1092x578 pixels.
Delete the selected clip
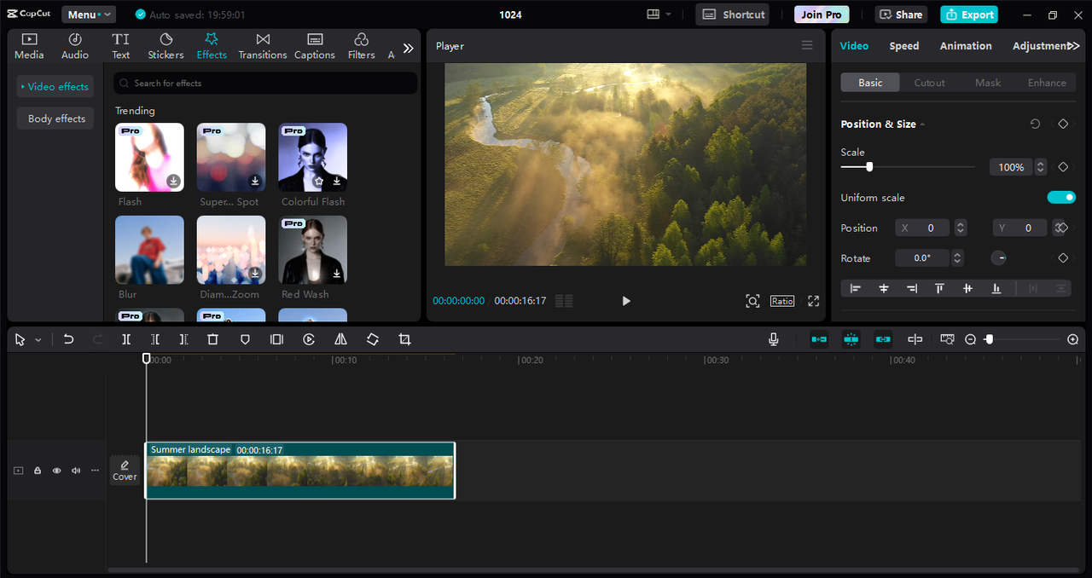(213, 339)
